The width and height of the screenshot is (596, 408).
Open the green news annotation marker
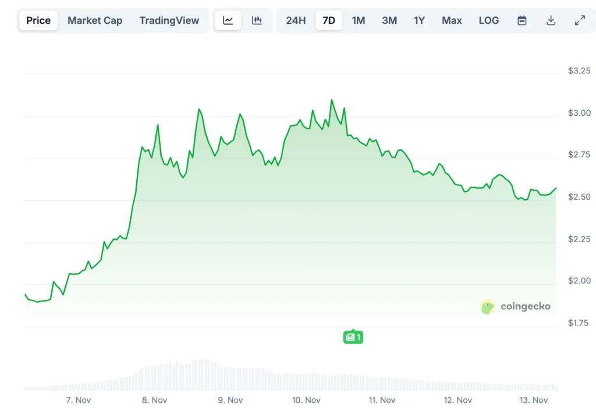(353, 336)
